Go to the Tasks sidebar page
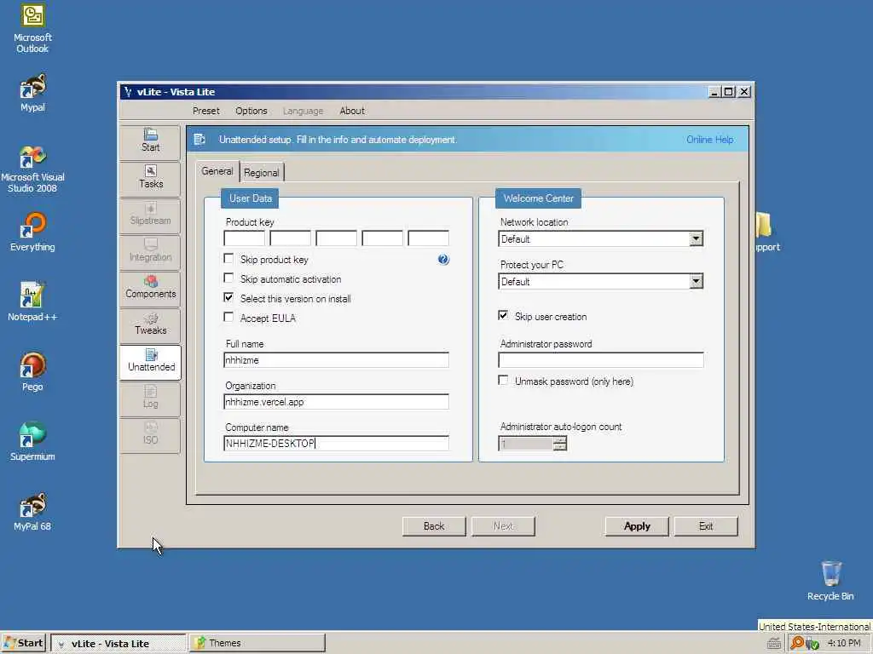This screenshot has height=654, width=873. tap(150, 178)
